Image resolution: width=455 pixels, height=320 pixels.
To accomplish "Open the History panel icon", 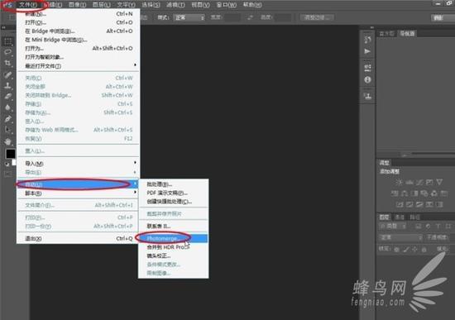I will [367, 39].
